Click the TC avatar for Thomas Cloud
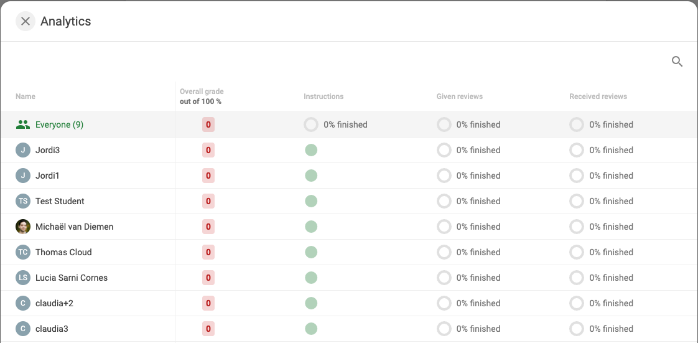 (23, 252)
